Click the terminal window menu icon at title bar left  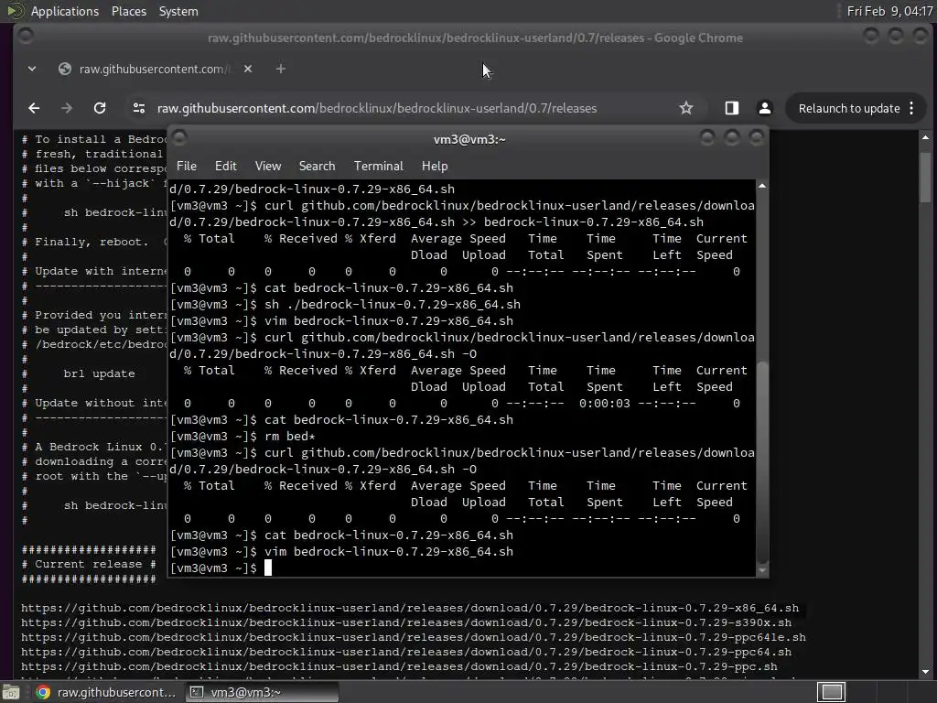[x=180, y=139]
